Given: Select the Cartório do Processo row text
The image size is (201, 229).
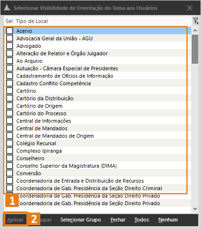Looking at the screenshot, I should click(41, 113).
